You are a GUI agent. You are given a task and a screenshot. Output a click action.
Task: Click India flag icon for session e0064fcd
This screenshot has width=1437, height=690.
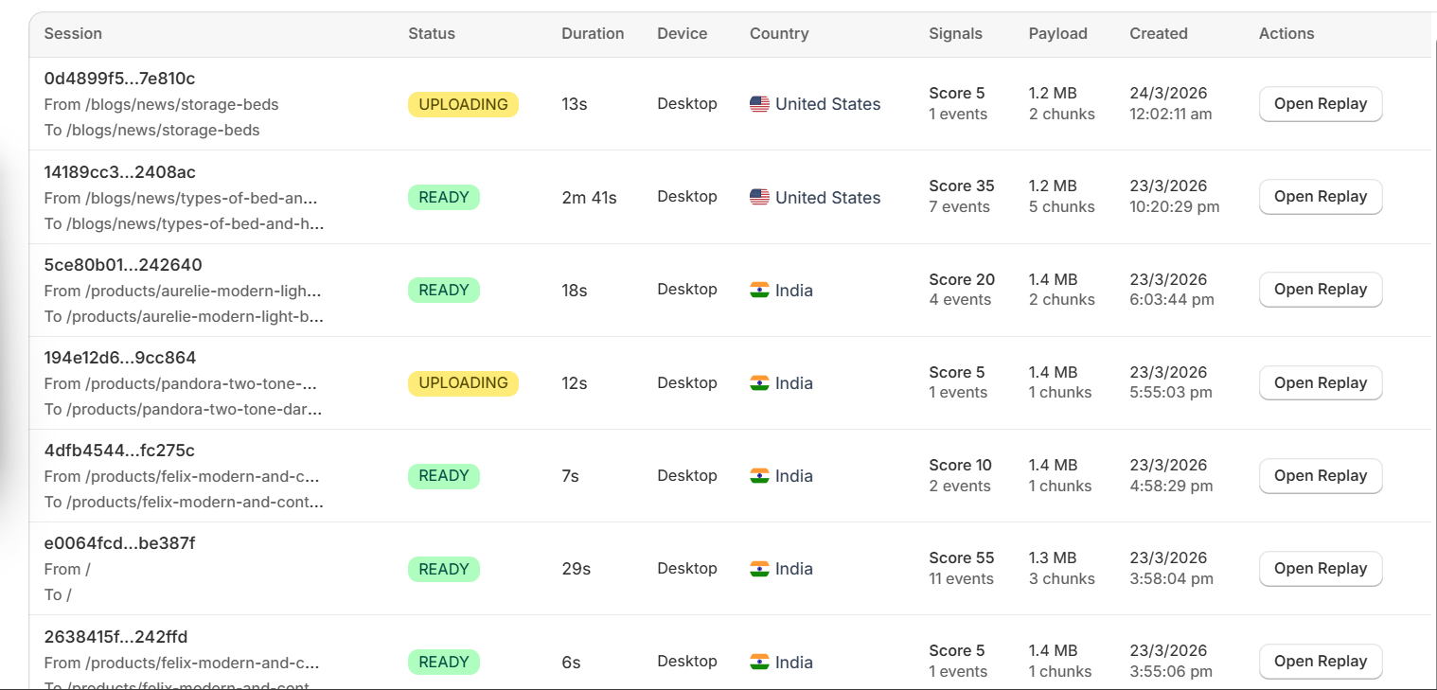pos(759,569)
